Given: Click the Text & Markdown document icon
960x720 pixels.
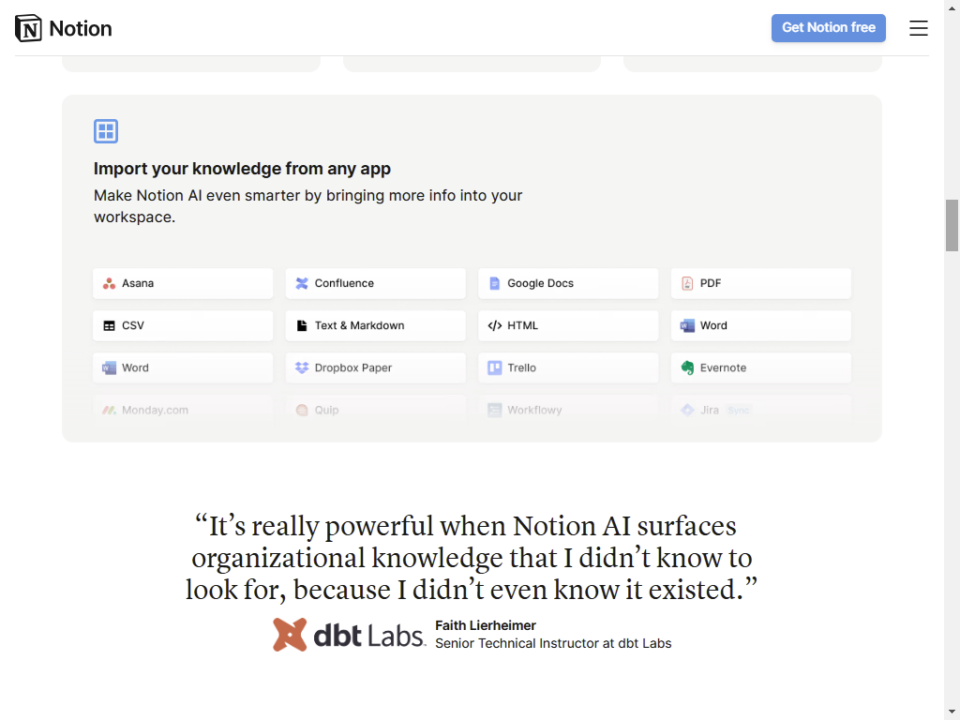Looking at the screenshot, I should click(302, 325).
